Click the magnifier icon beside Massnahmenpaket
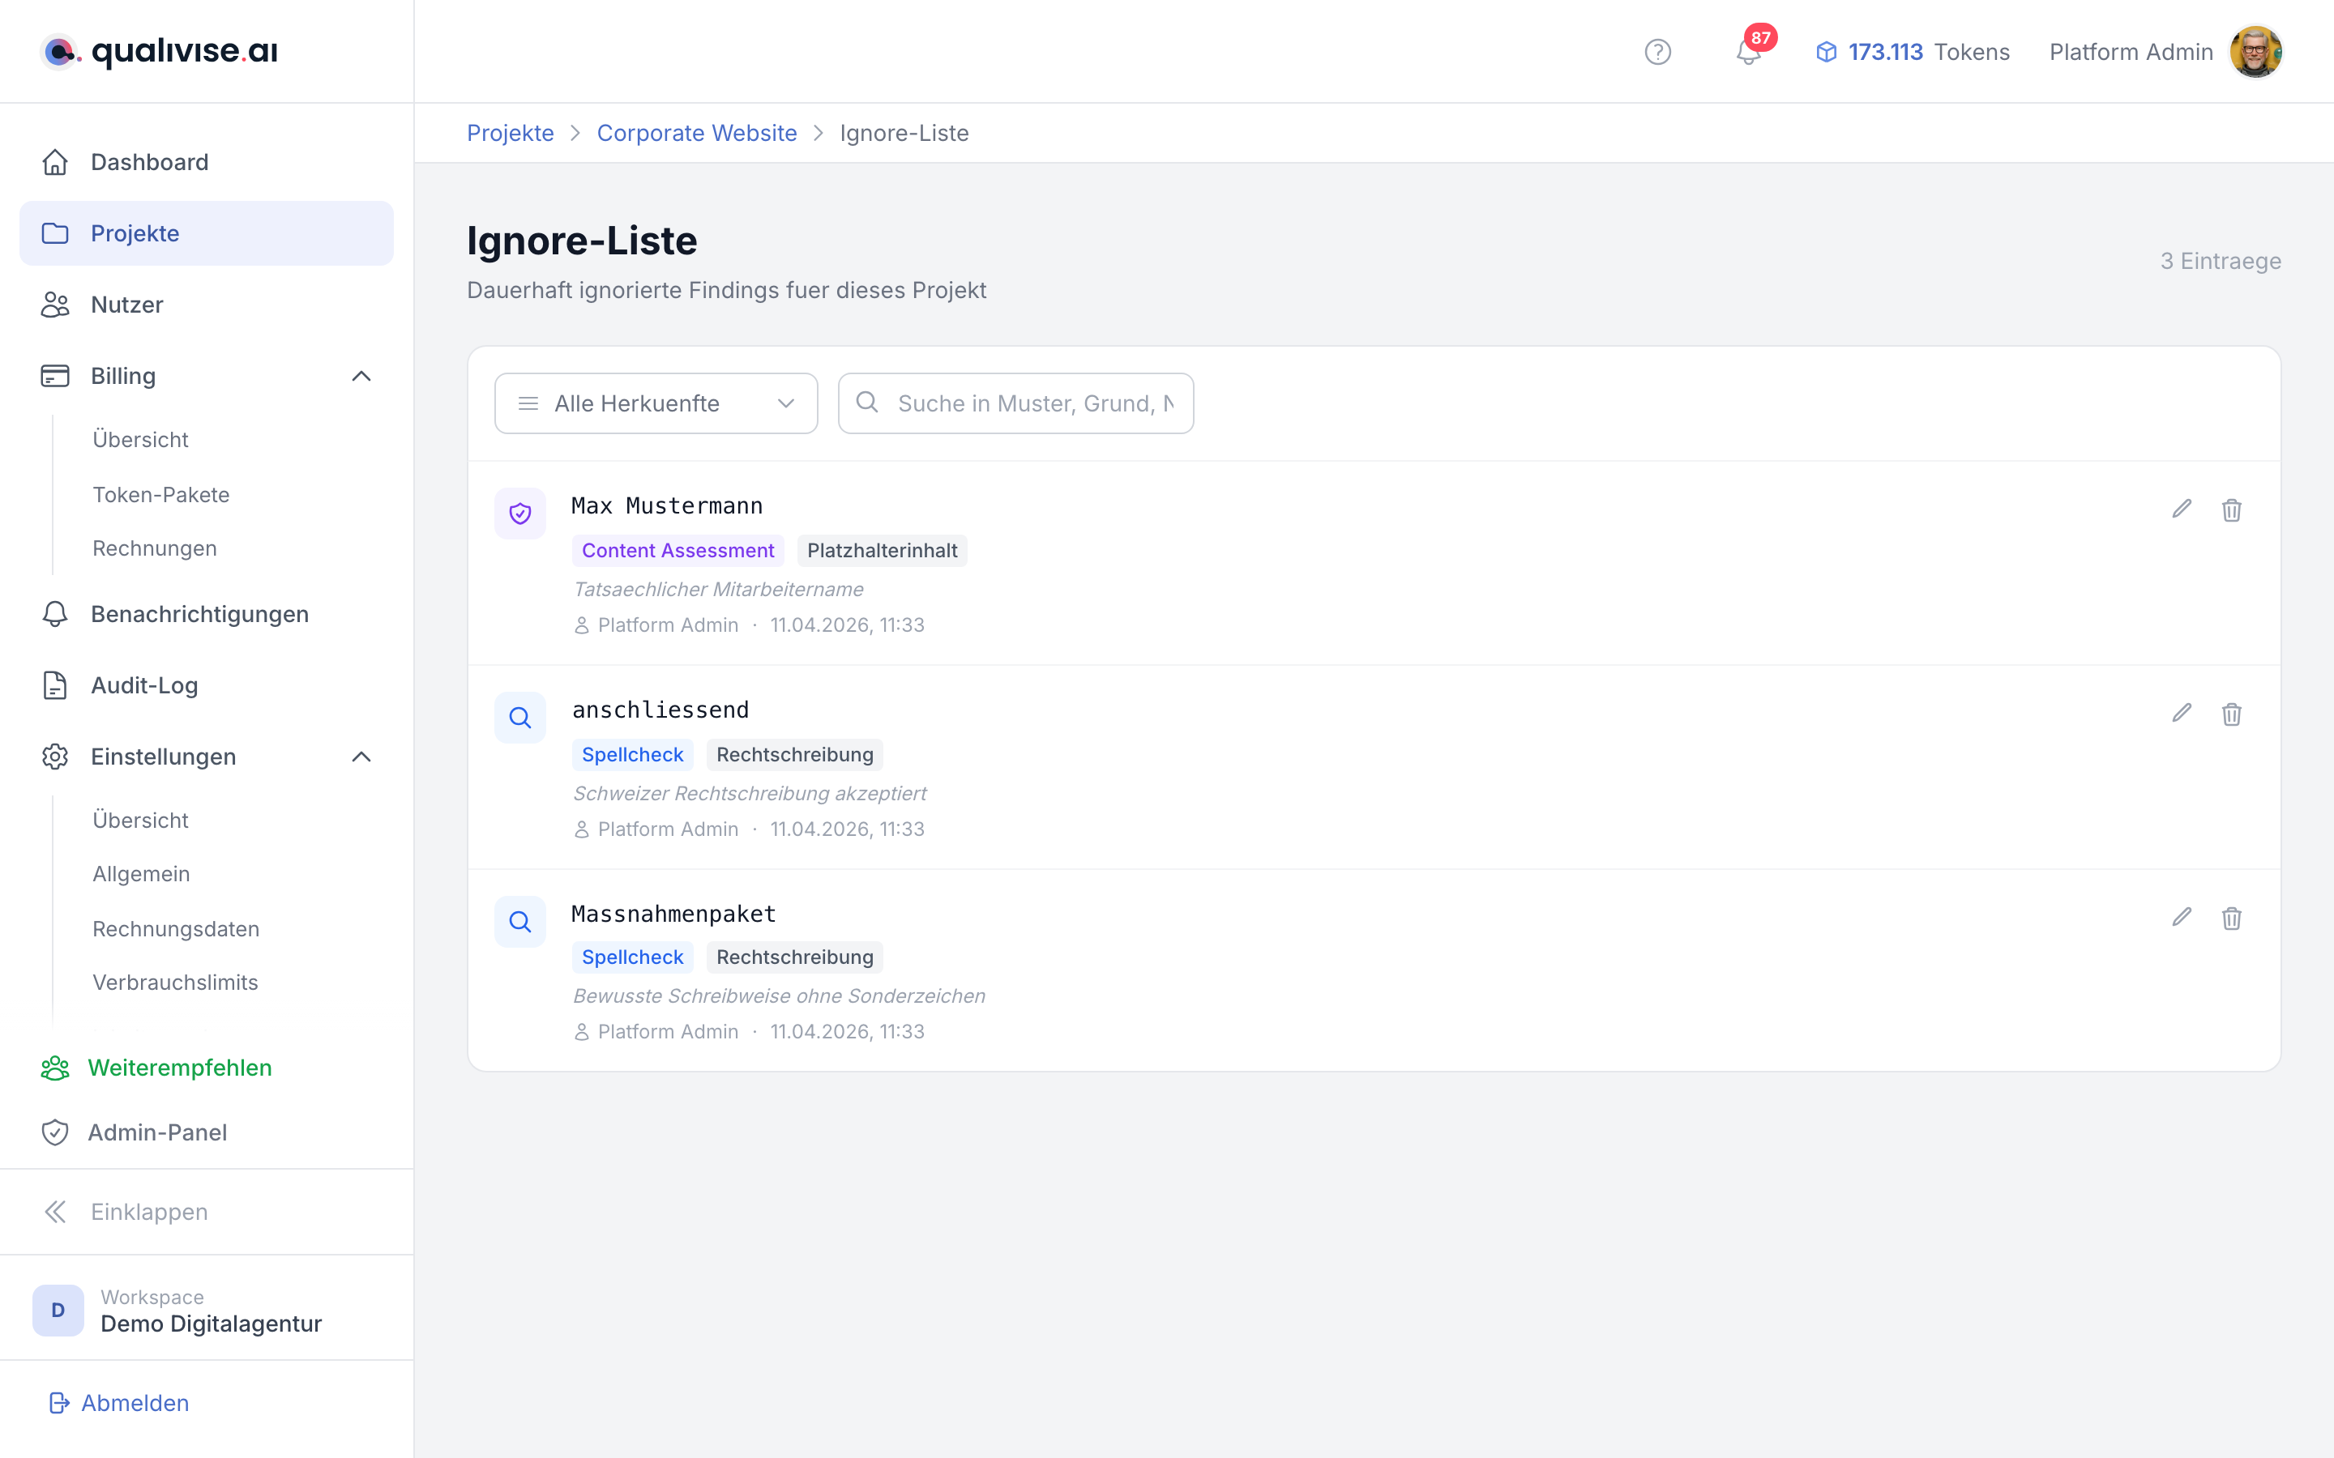 click(519, 922)
